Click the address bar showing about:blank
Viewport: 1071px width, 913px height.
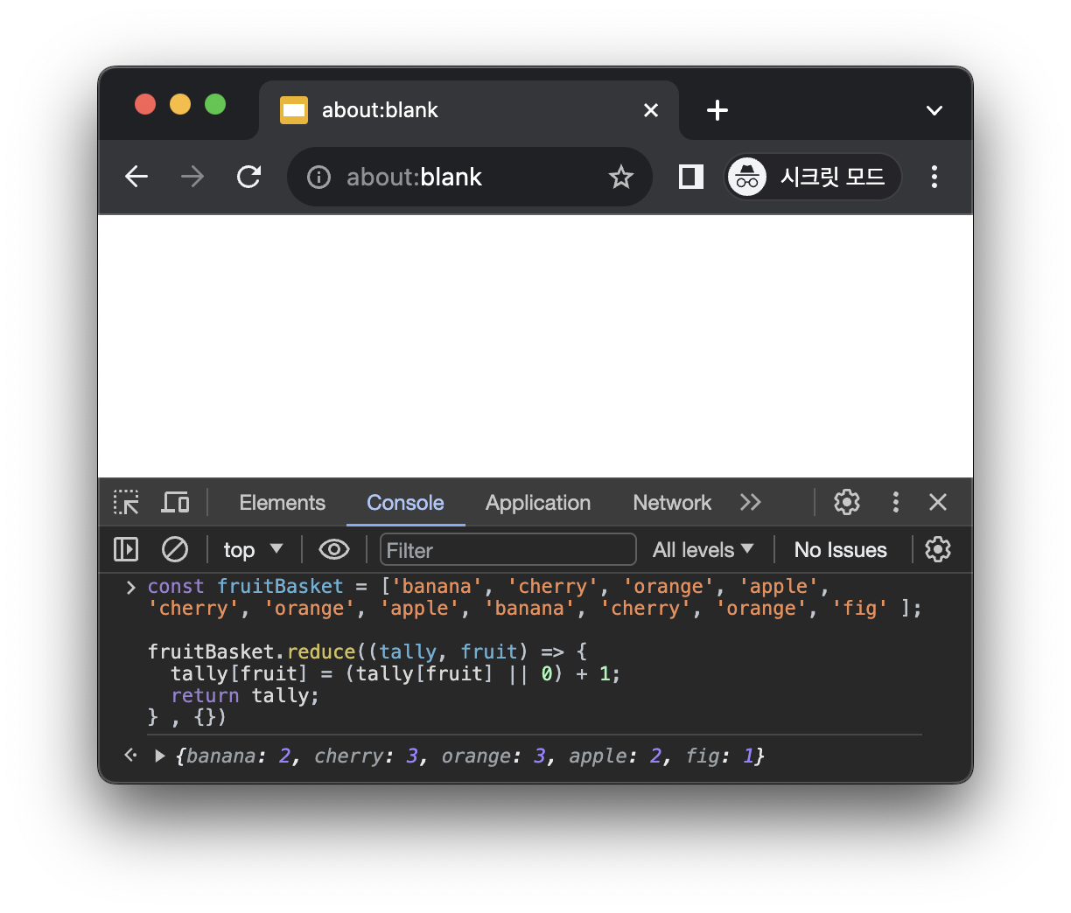pos(470,177)
